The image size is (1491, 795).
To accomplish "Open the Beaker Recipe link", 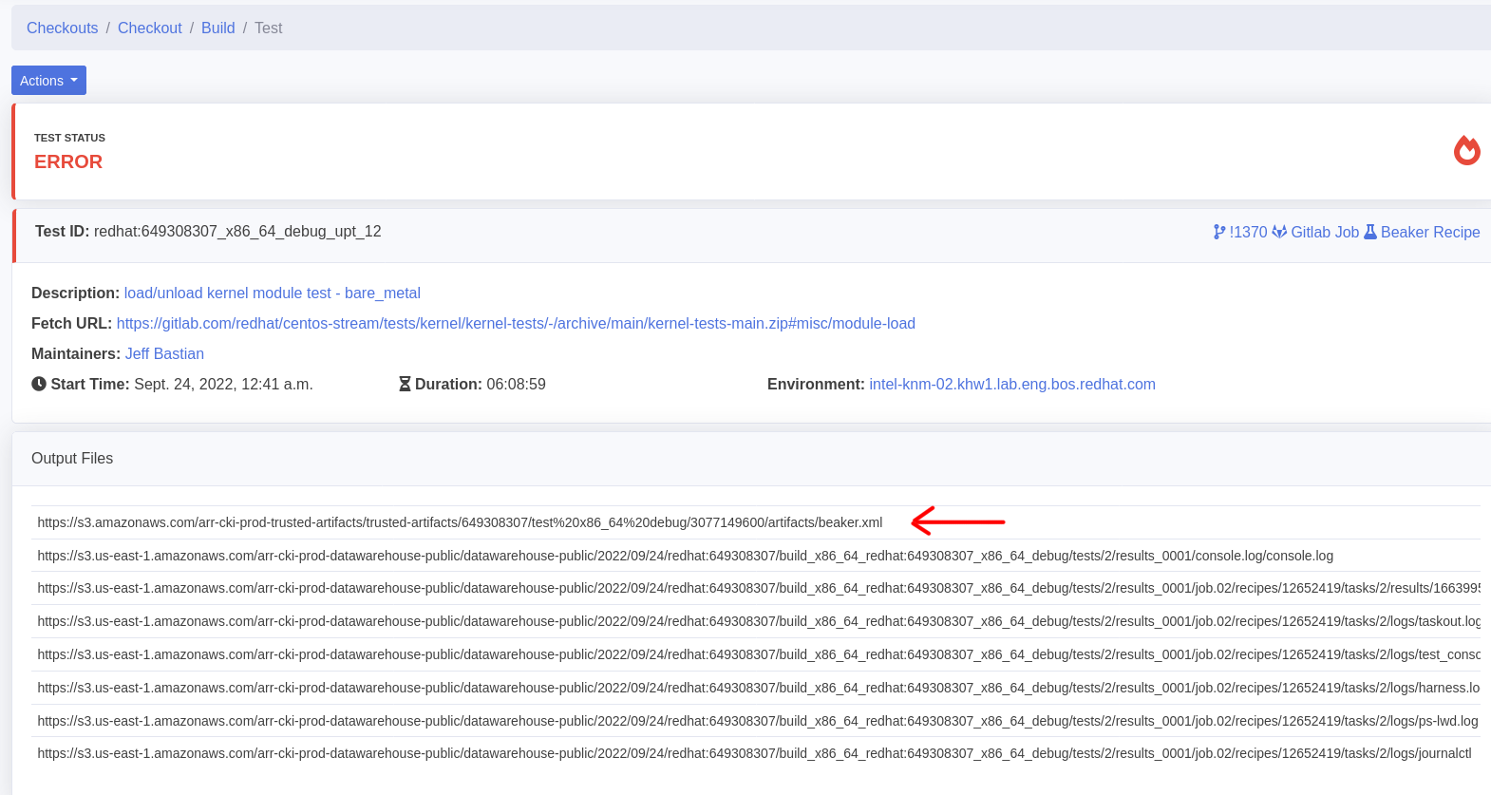I will (1429, 232).
